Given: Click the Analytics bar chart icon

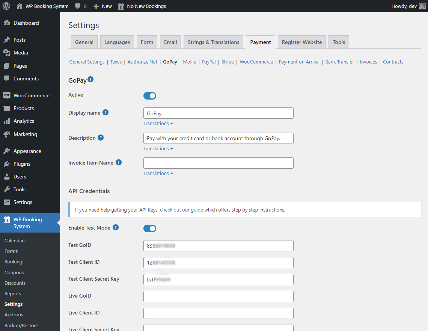Looking at the screenshot, I should (7, 121).
